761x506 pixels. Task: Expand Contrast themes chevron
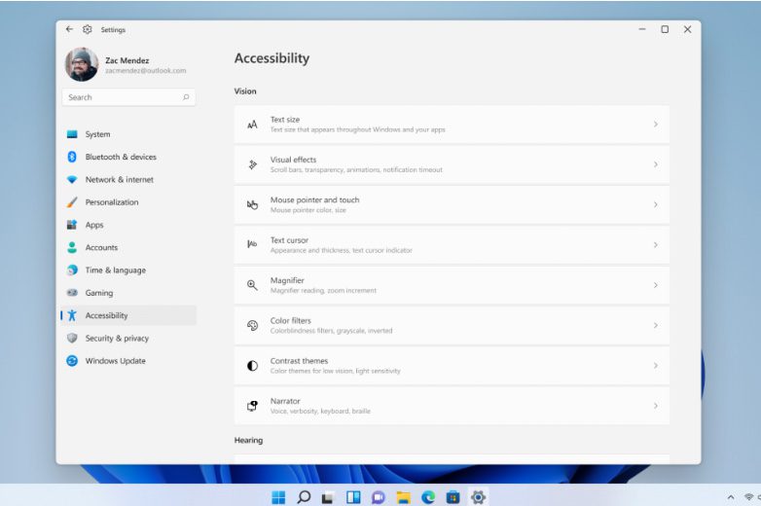pos(656,366)
